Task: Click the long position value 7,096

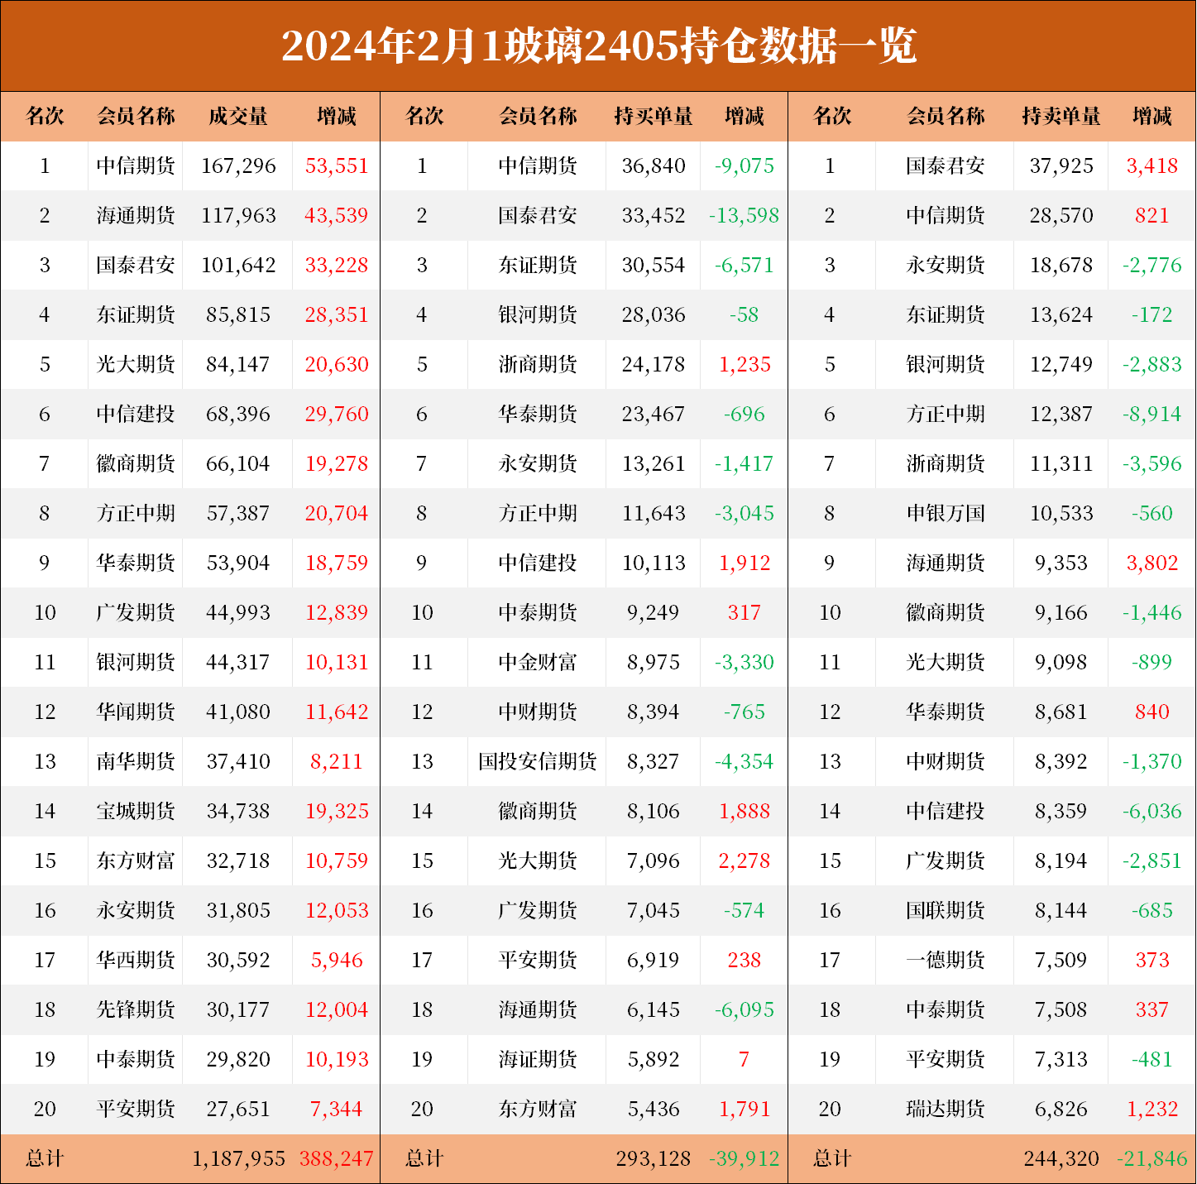Action: point(654,860)
